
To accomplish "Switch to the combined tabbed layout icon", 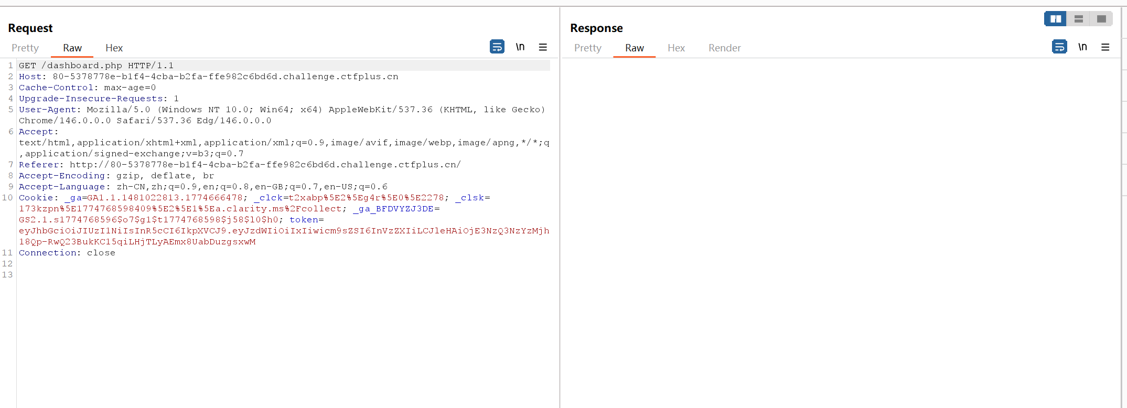I will pyautogui.click(x=1101, y=19).
